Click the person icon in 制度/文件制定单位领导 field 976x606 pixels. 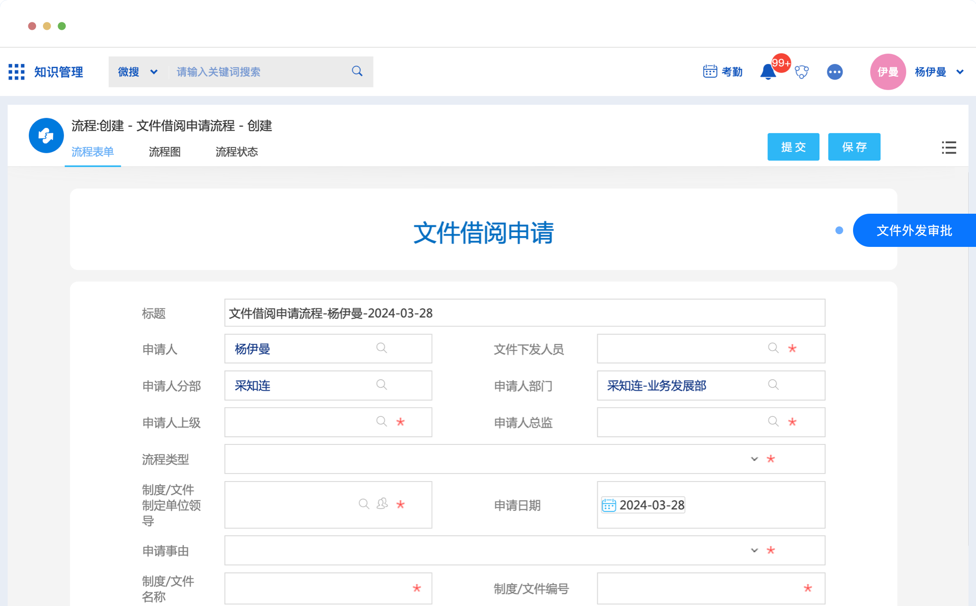[382, 504]
